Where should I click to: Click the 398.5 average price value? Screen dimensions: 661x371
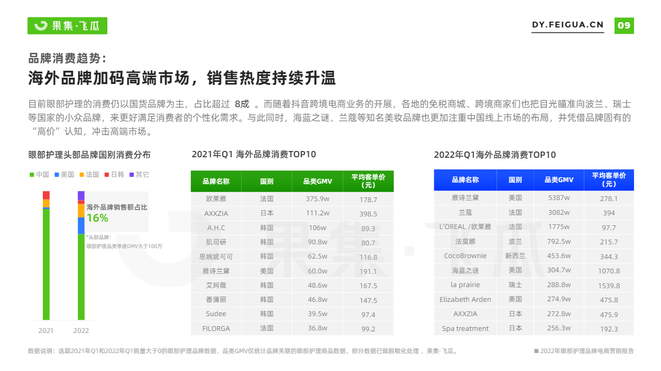pos(368,214)
